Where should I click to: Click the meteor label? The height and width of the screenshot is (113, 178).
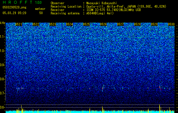pos(40,9)
